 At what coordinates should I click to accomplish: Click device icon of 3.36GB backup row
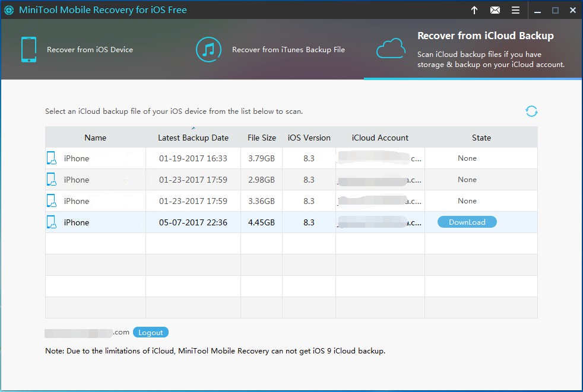pos(51,200)
